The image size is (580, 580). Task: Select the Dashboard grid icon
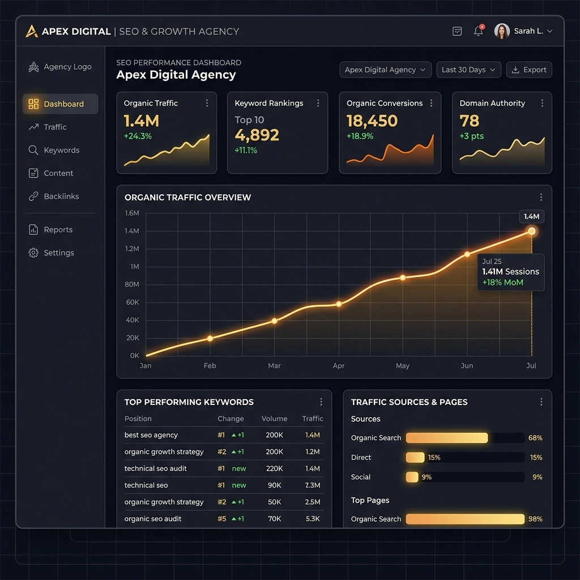pos(33,104)
